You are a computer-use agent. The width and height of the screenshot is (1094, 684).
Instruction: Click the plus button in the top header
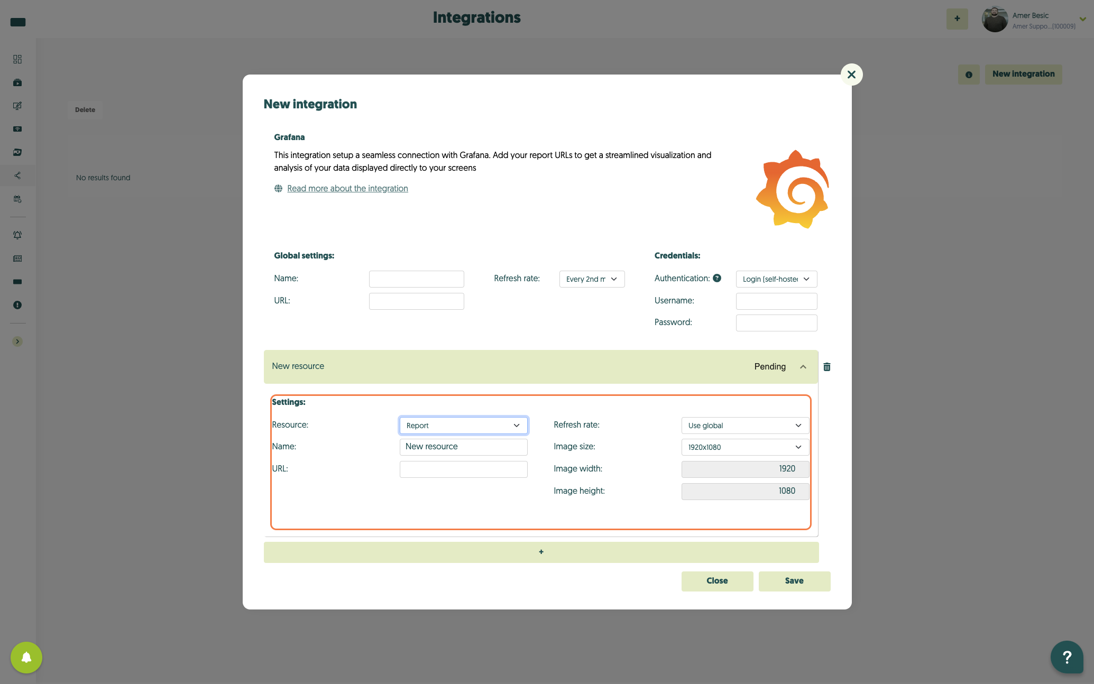(957, 19)
